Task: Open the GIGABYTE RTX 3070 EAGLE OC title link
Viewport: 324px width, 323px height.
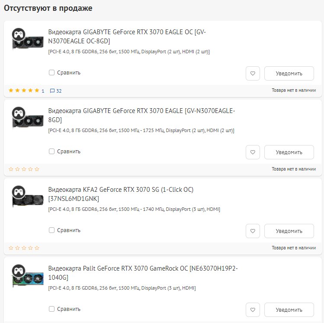Action: click(x=127, y=37)
